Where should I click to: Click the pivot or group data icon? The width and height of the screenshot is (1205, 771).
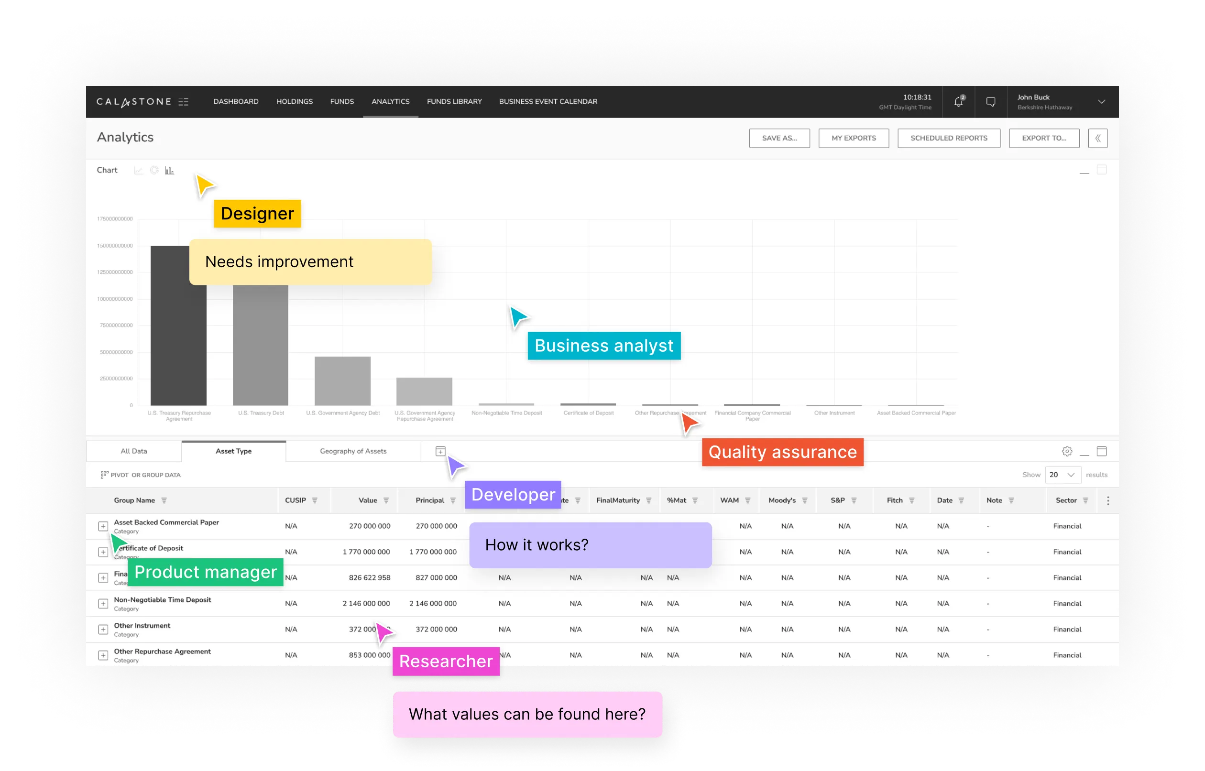pyautogui.click(x=105, y=475)
